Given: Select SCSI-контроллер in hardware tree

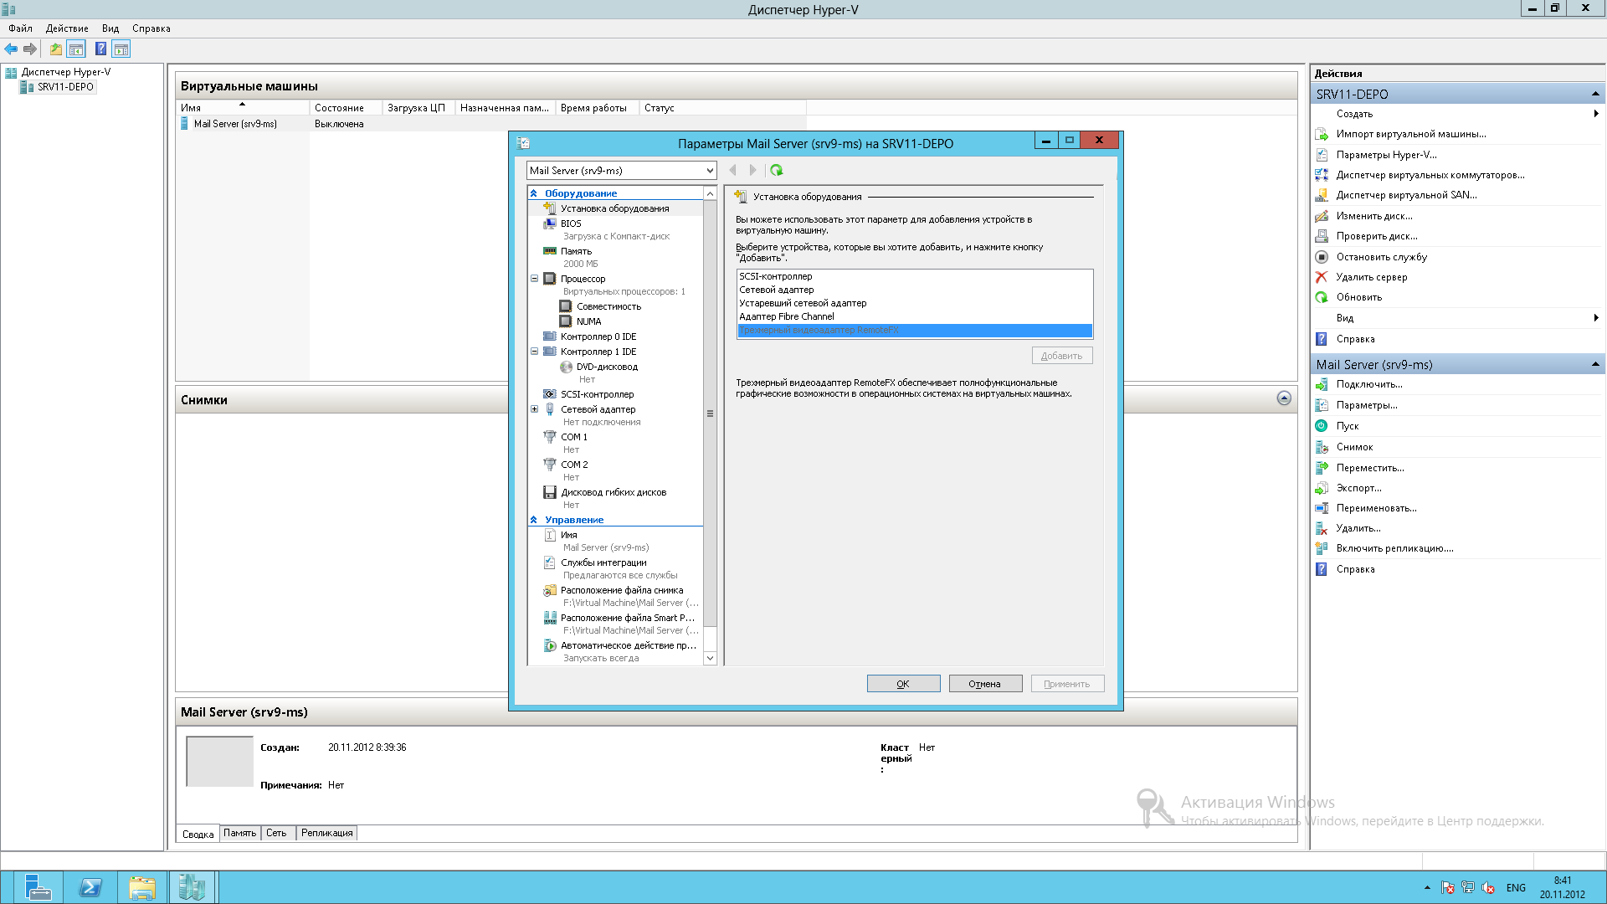Looking at the screenshot, I should [597, 394].
